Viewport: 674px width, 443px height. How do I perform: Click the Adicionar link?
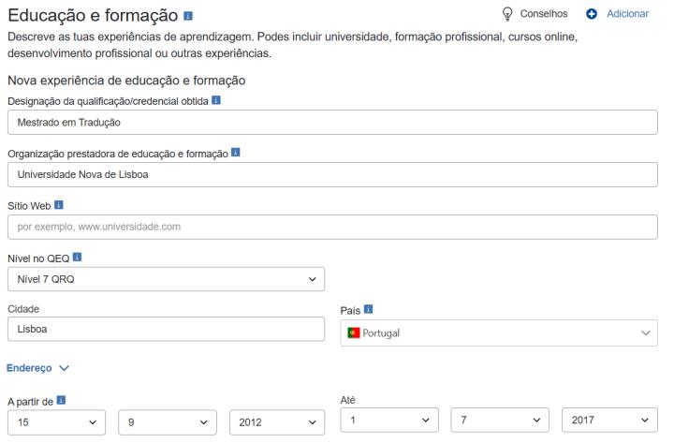pyautogui.click(x=627, y=13)
